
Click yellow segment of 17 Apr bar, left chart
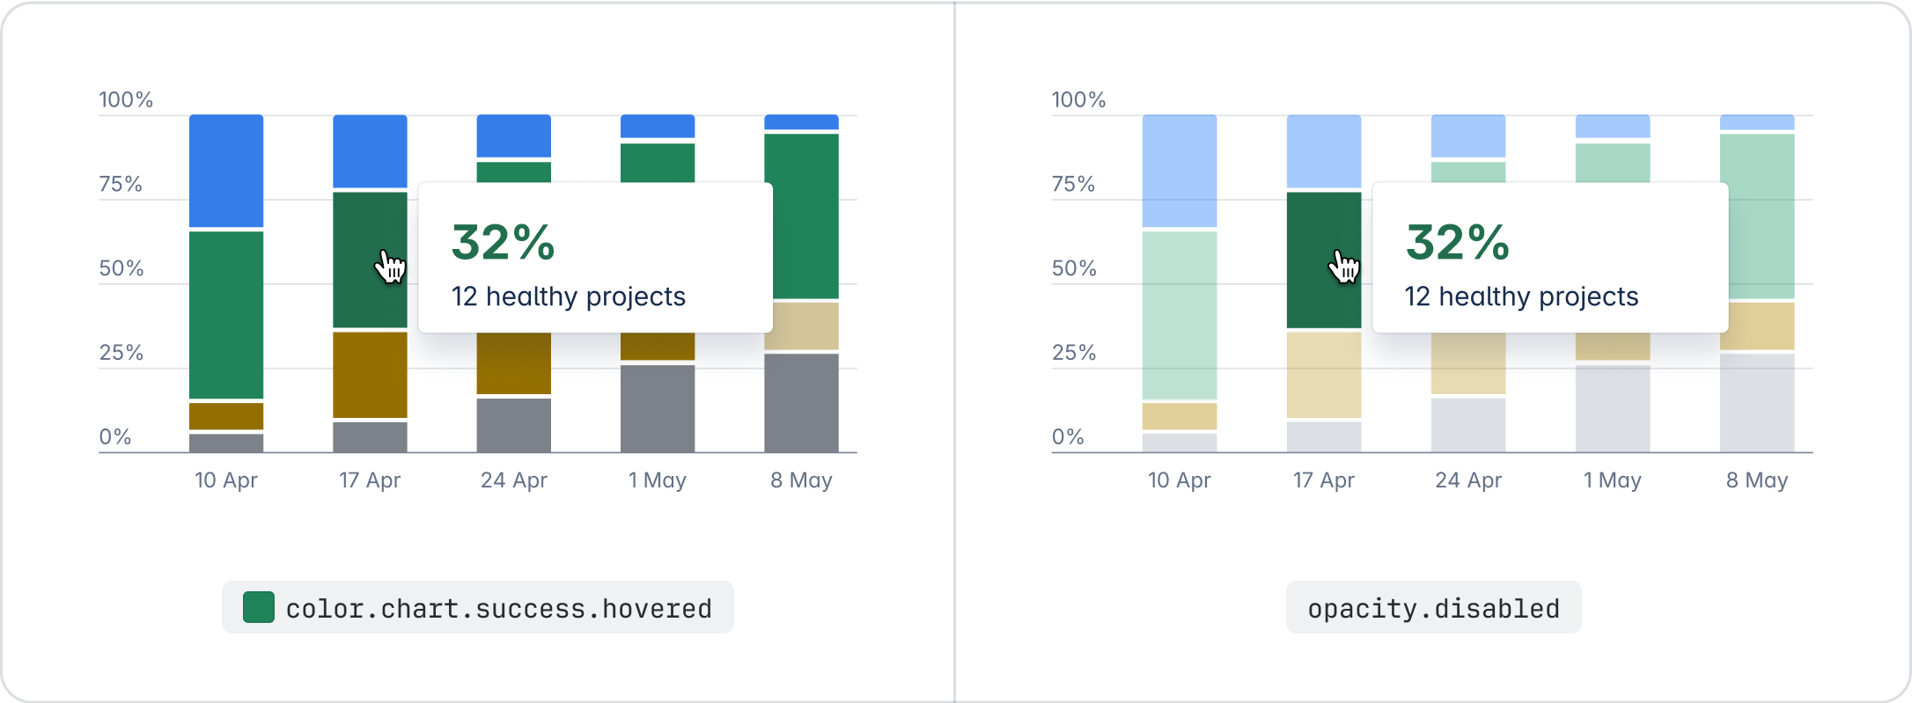point(370,375)
